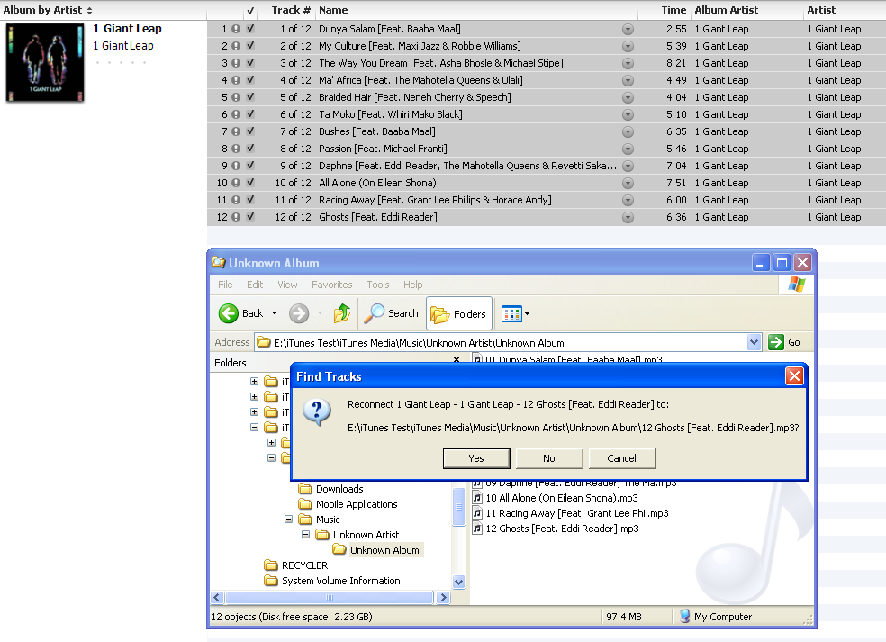Viewport: 886px width, 642px height.
Task: Open the Address bar dropdown
Action: pyautogui.click(x=754, y=342)
